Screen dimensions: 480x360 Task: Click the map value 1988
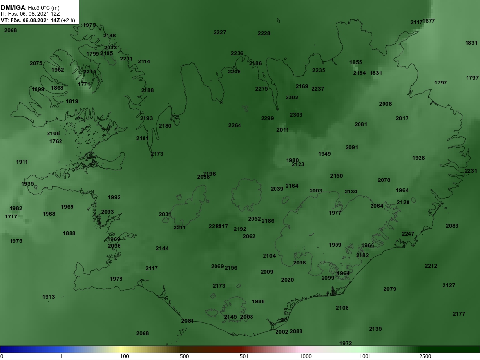coord(258,301)
